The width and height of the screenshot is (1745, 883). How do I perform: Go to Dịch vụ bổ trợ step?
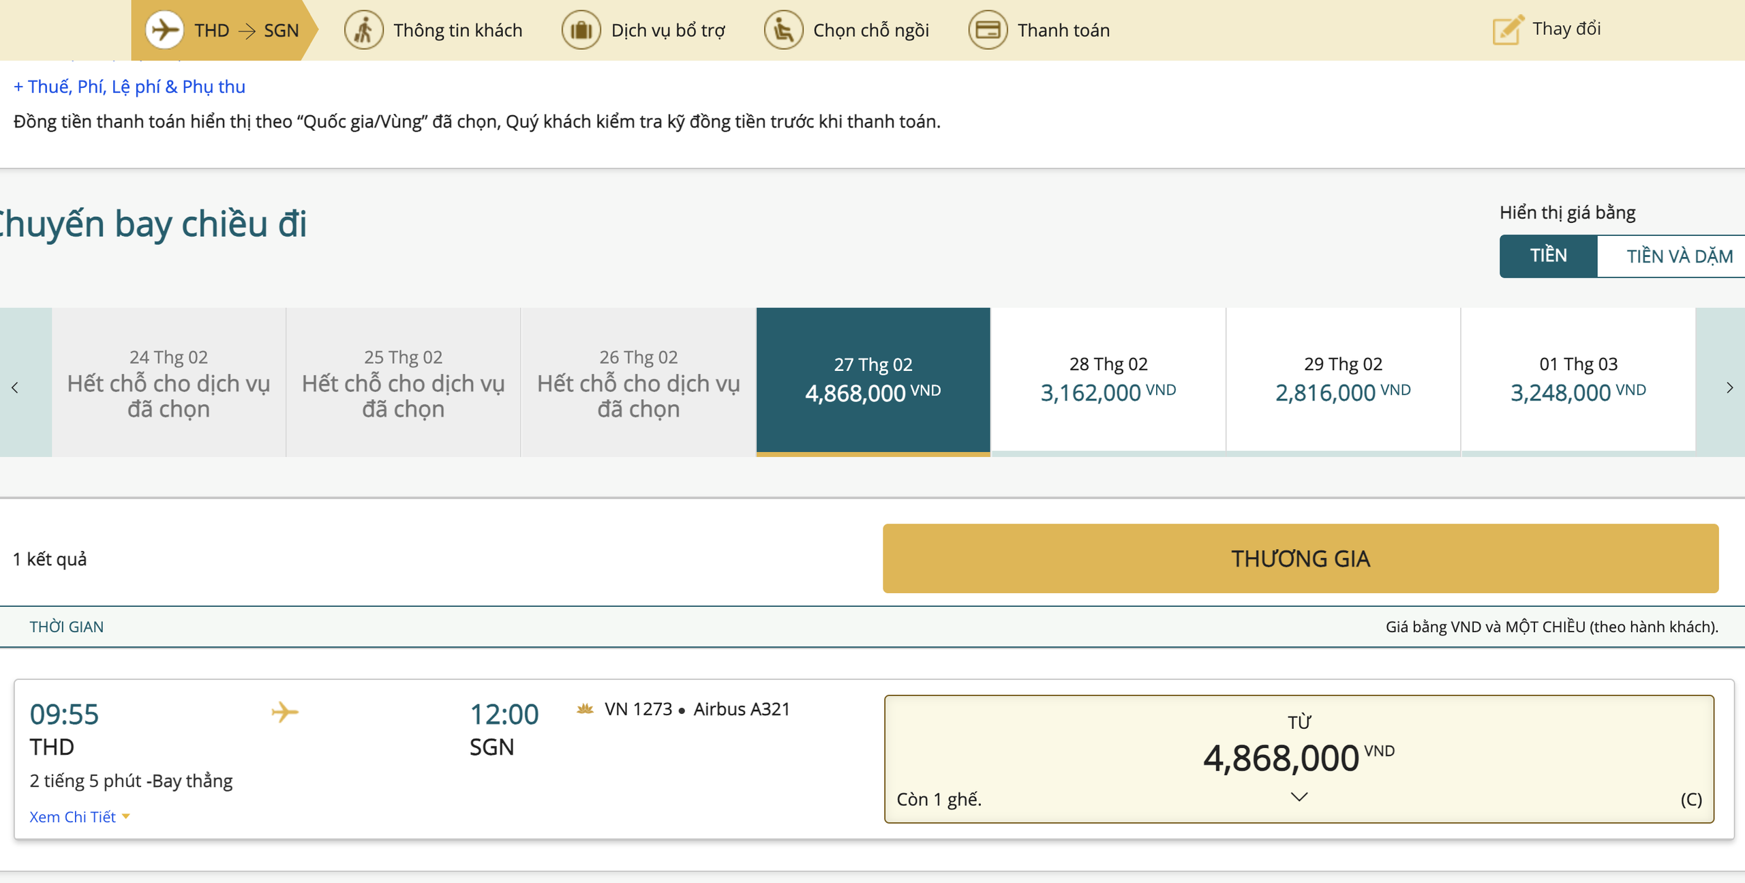668,30
